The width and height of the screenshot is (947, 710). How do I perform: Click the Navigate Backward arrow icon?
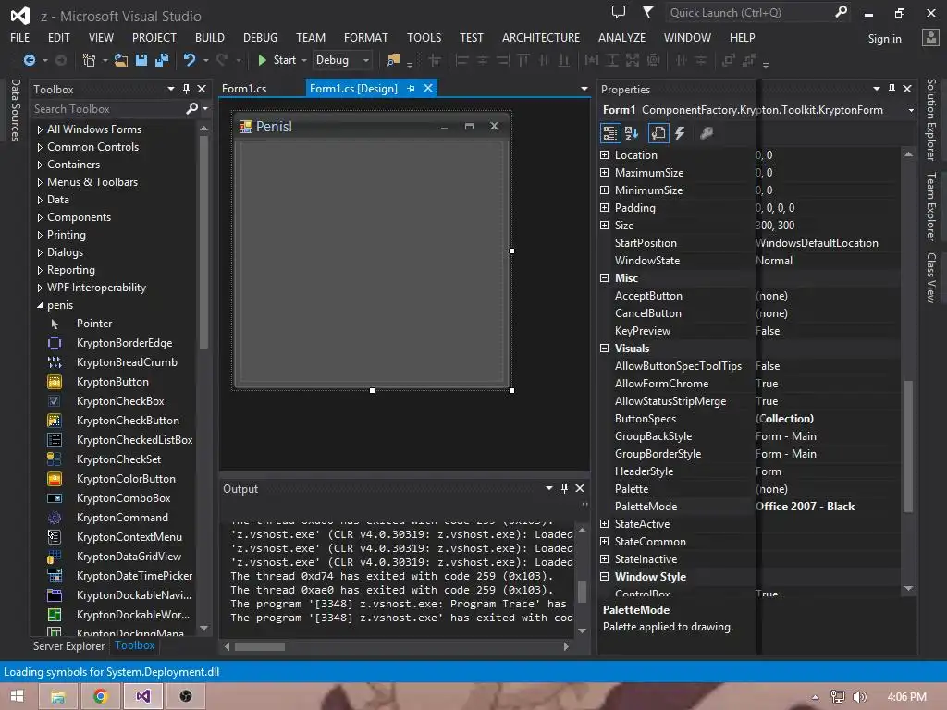[x=29, y=60]
